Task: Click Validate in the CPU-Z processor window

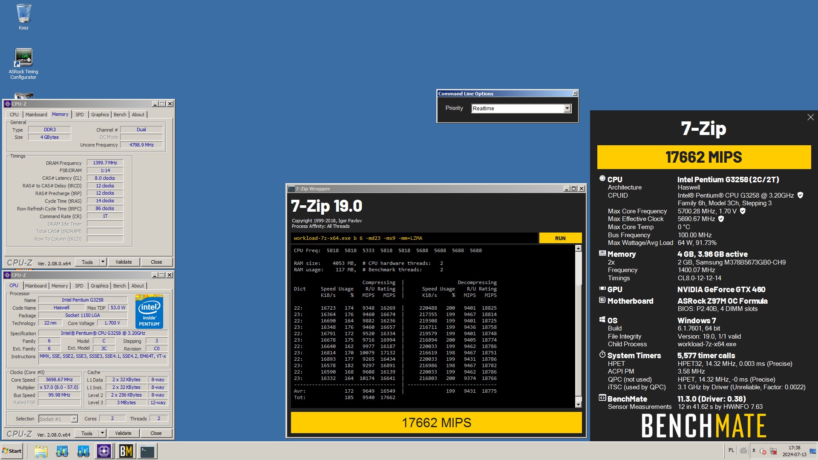Action: pos(123,433)
